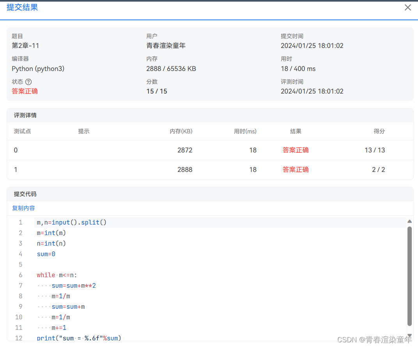The image size is (418, 347).
Task: Click the 提交结果 dialog title
Action: 22,7
